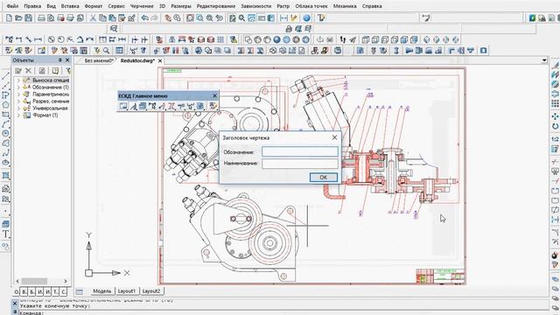Screen dimensions: 560x315
Task: Open the Размеры menu
Action: click(x=181, y=6)
